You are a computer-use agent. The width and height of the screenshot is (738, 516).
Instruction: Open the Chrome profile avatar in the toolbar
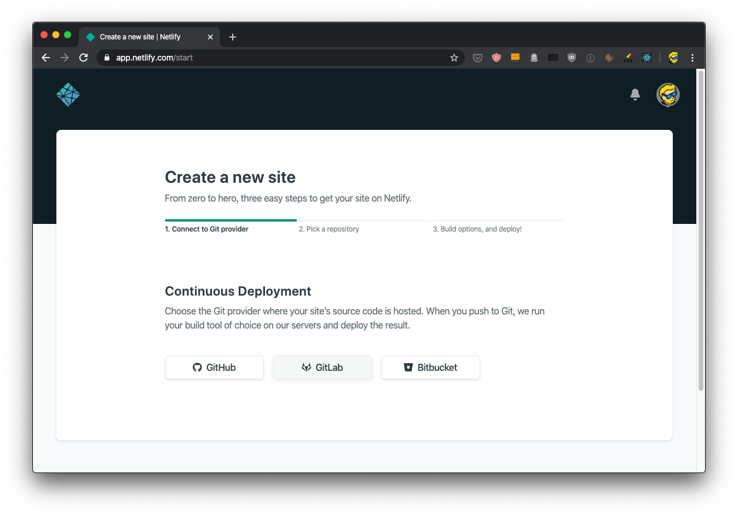673,58
